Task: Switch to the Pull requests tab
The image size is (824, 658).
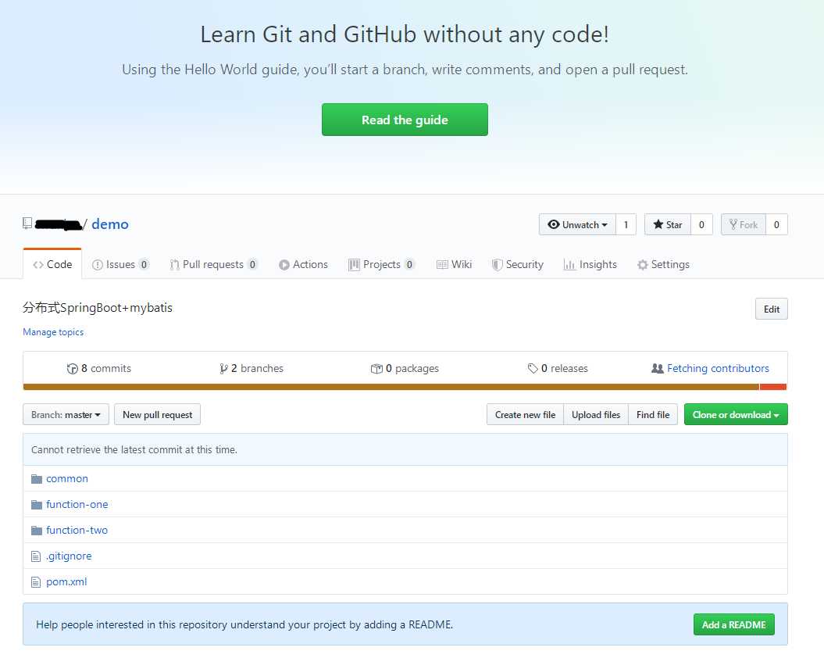Action: click(213, 265)
